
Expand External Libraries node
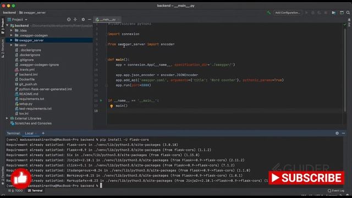coord(7,118)
